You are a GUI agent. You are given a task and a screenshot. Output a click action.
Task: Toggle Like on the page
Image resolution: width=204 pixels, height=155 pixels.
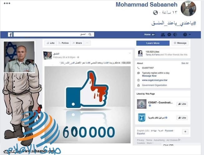pyautogui.click(x=51, y=43)
